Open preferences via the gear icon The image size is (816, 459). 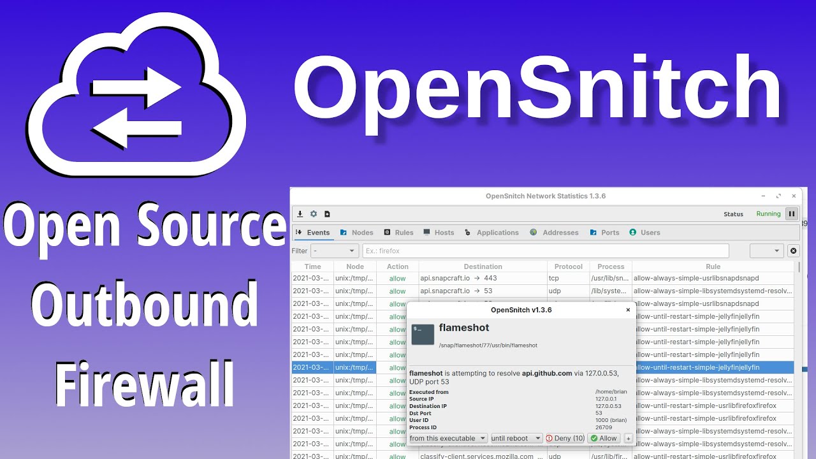[314, 214]
